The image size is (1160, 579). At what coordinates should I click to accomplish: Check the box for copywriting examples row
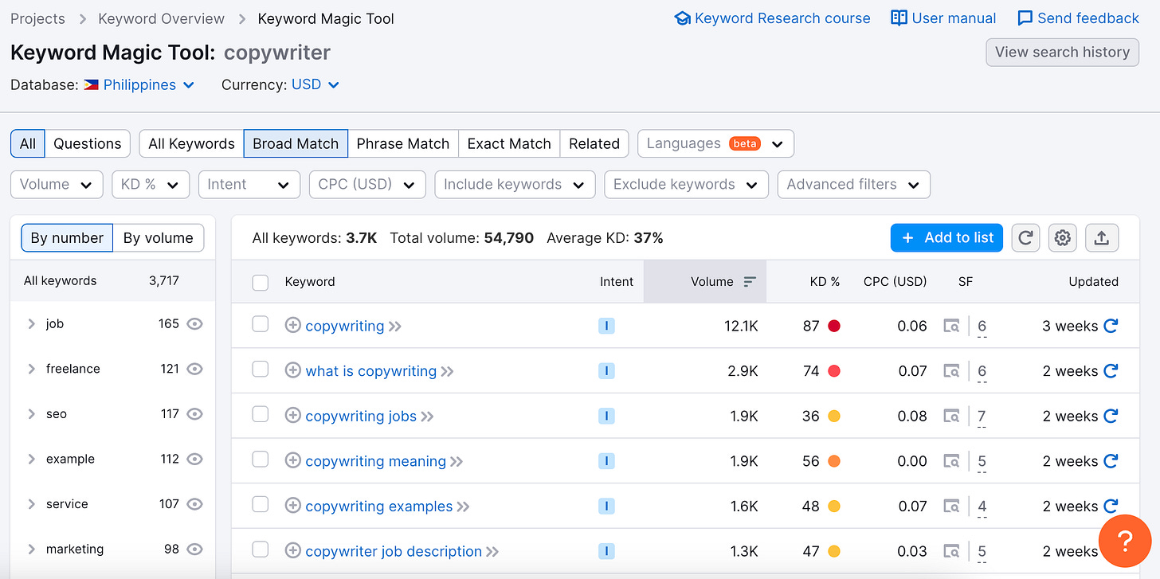coord(261,506)
